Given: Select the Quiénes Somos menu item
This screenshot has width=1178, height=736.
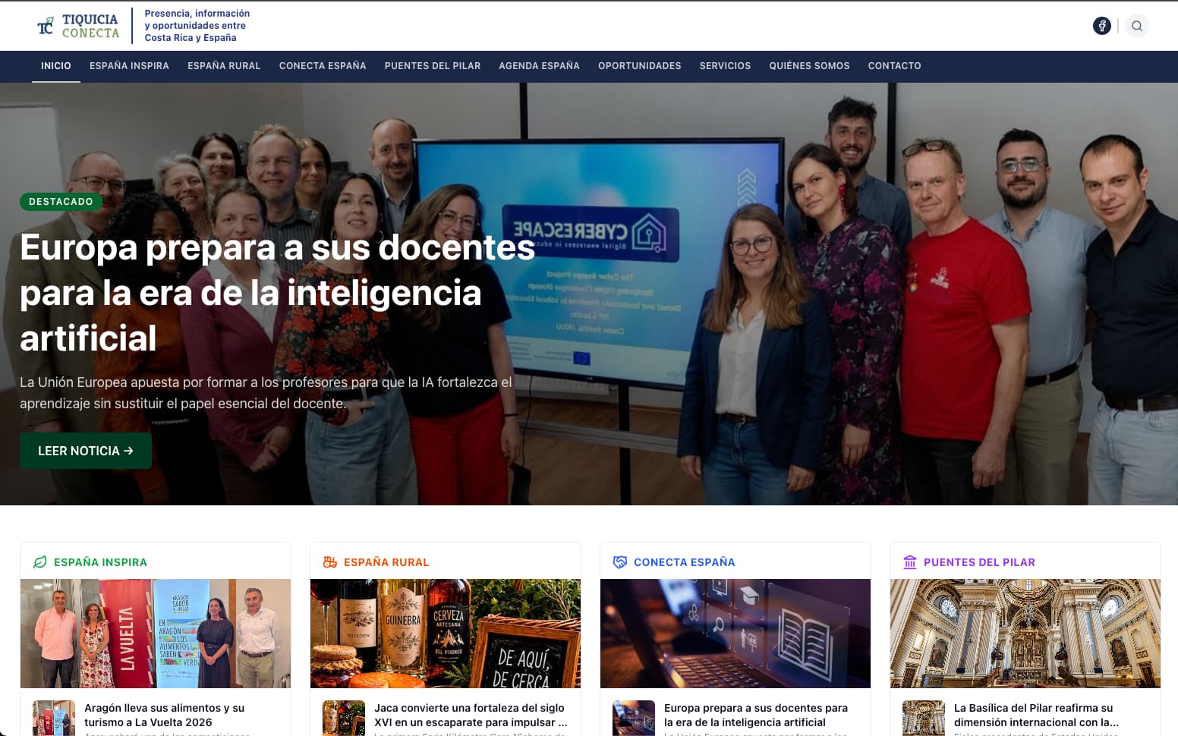Looking at the screenshot, I should (809, 66).
